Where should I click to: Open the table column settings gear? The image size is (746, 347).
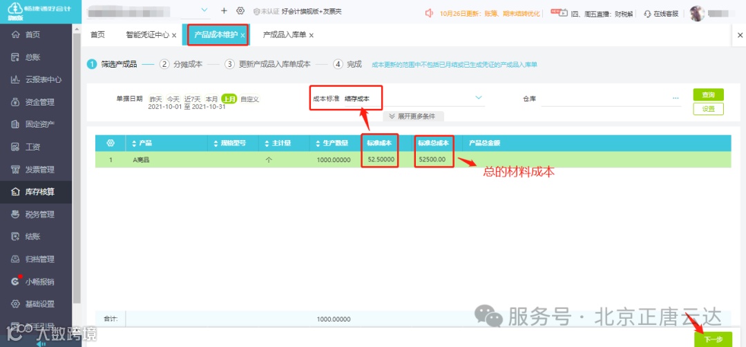(x=111, y=143)
